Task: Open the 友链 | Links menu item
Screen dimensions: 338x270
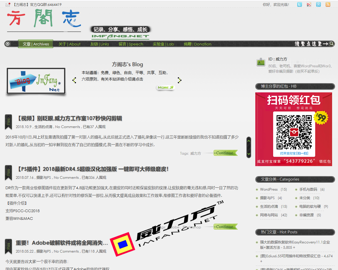Action: tap(99, 44)
